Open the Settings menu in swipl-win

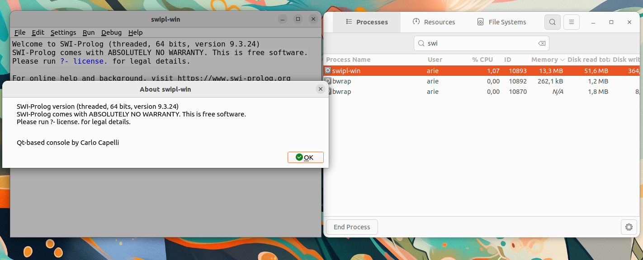click(63, 32)
